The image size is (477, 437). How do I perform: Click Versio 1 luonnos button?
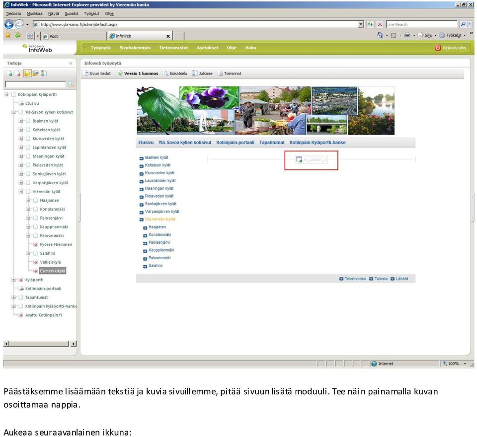pyautogui.click(x=138, y=73)
